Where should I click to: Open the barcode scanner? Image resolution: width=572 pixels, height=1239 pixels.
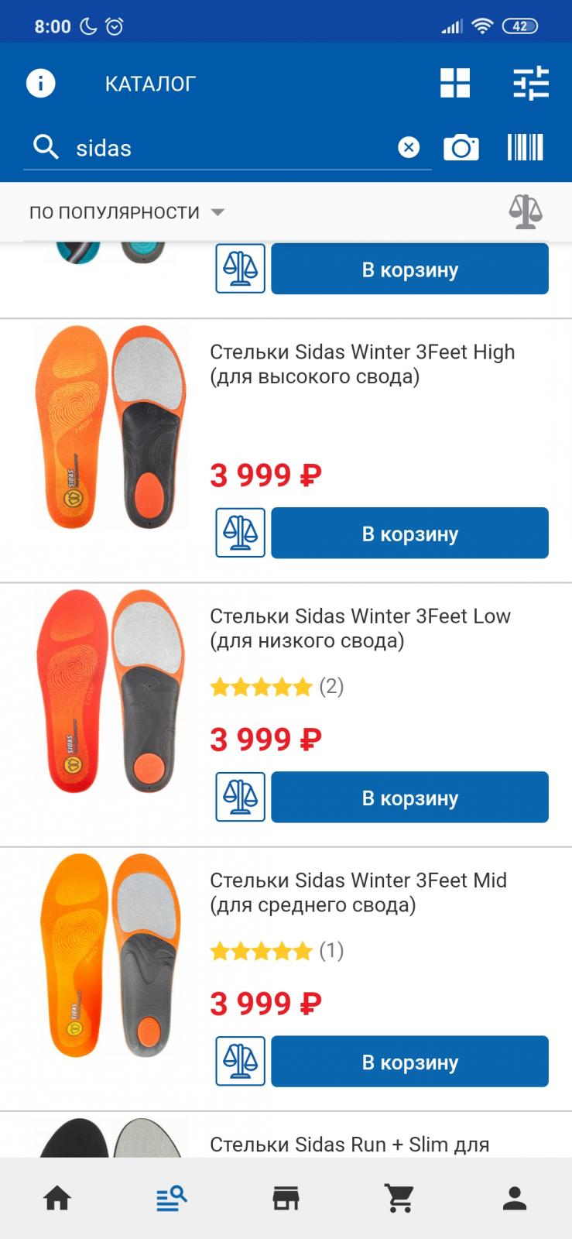526,147
